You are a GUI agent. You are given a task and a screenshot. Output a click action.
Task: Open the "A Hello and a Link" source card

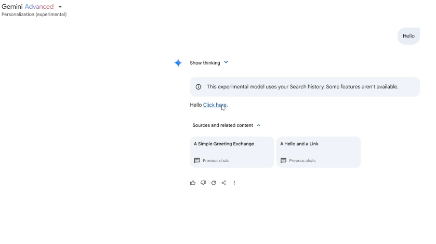pos(318,151)
